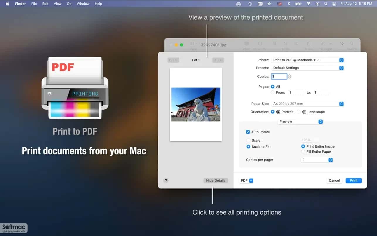377x236 pixels.
Task: Open the Paper Size dropdown
Action: pos(307,104)
